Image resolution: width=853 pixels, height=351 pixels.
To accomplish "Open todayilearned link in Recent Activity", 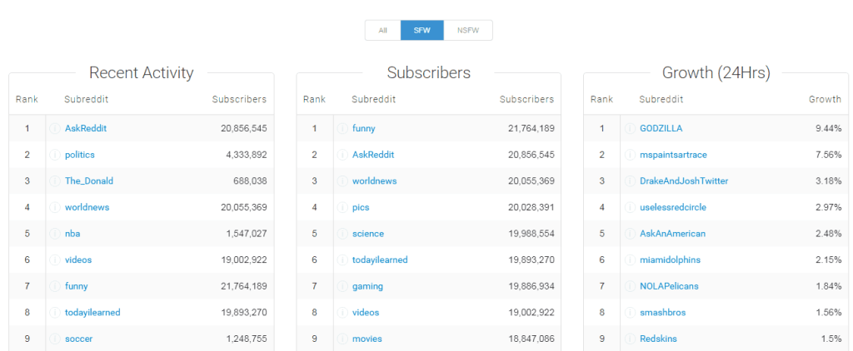I will coord(92,313).
